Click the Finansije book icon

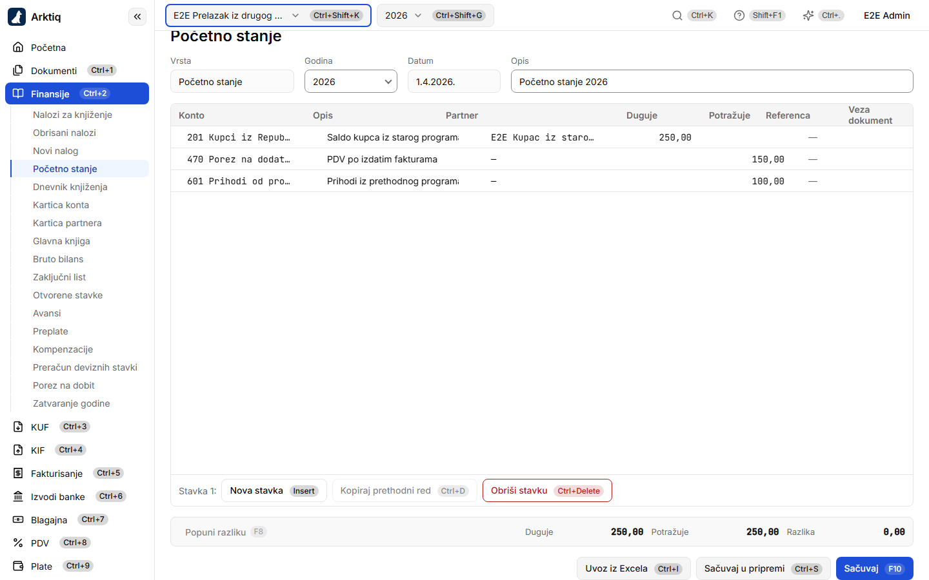pyautogui.click(x=18, y=93)
